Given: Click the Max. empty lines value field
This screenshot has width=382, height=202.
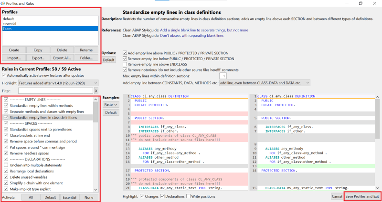Looking at the screenshot, I should click(223, 76).
